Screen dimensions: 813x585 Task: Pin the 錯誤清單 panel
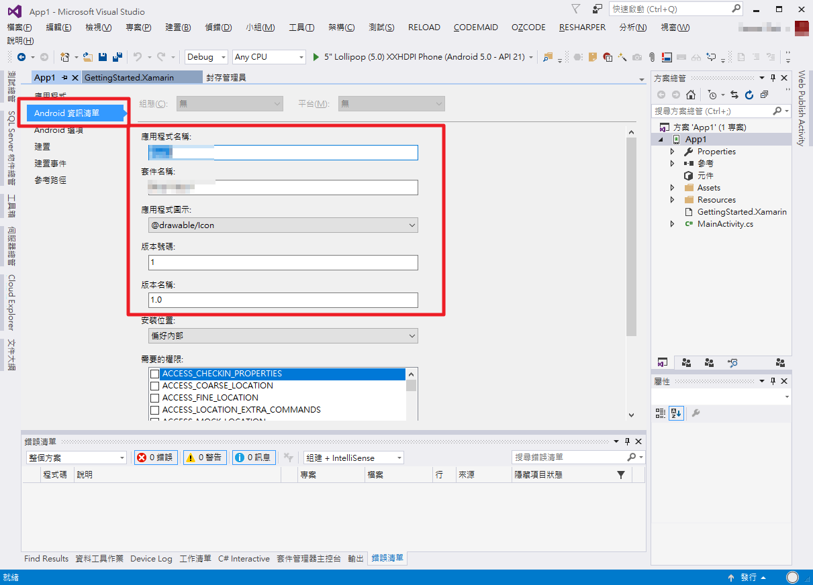[x=627, y=441]
